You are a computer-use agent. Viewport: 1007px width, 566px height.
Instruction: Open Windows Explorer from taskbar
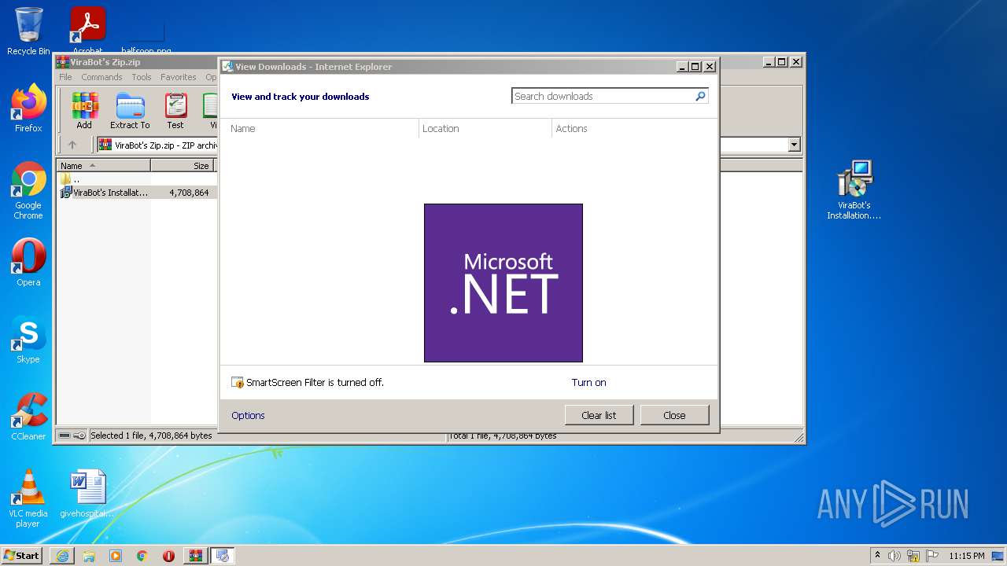click(x=89, y=556)
